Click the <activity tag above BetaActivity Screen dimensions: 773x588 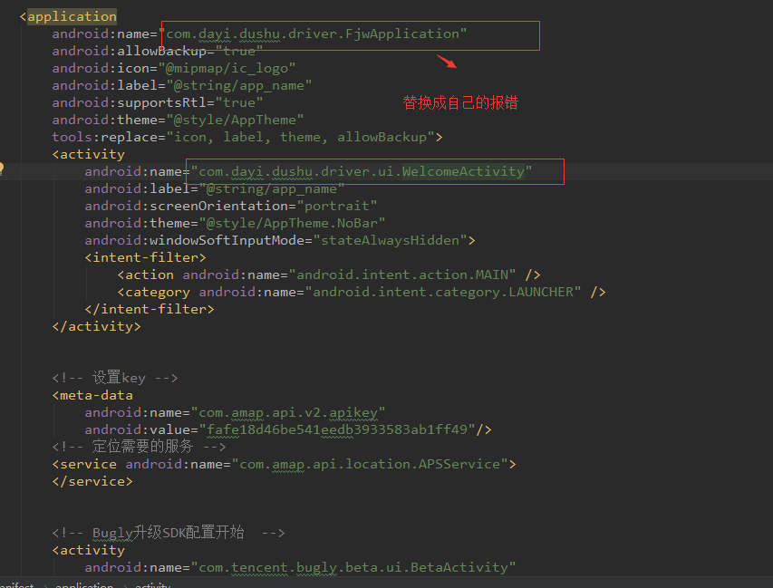89,551
